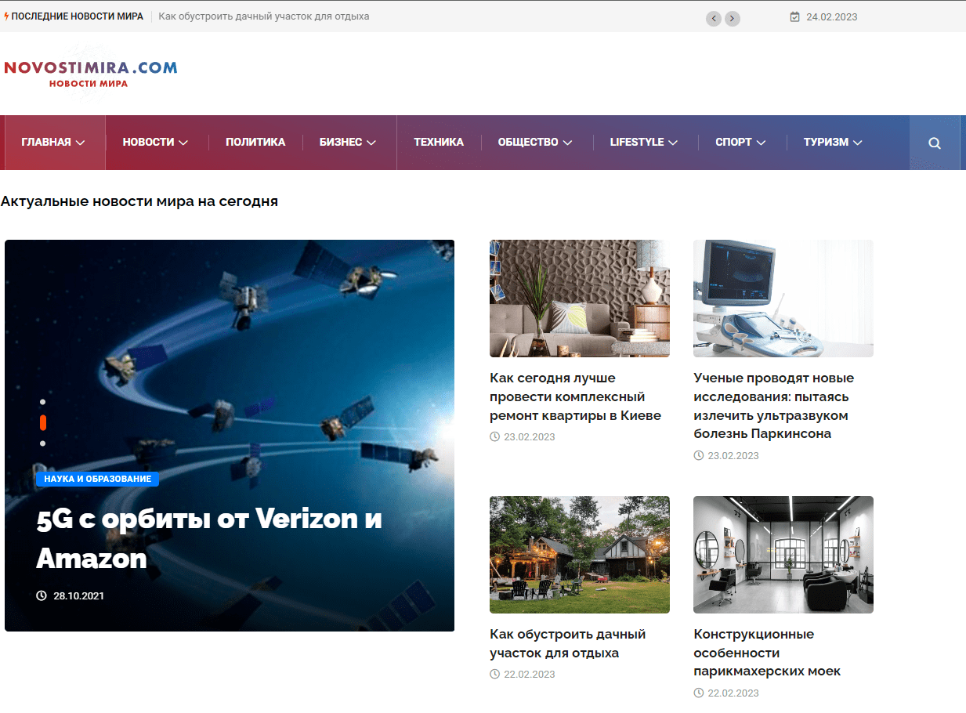Open headline 5G с орбиты от Verizon и Amazon

click(x=209, y=538)
